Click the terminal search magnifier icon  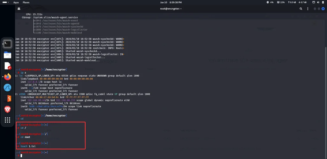coord(301,9)
